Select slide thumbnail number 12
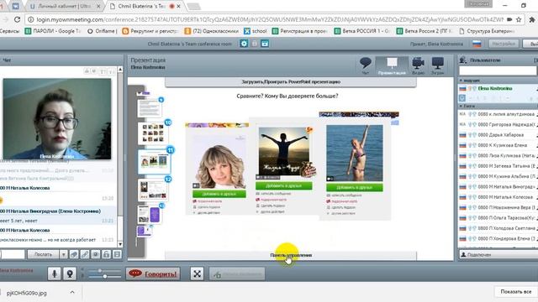The width and height of the screenshot is (538, 302). click(x=153, y=190)
